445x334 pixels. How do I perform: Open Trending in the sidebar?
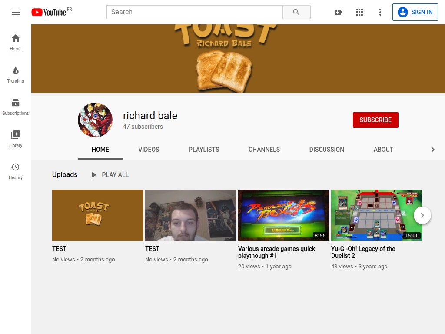(x=16, y=75)
